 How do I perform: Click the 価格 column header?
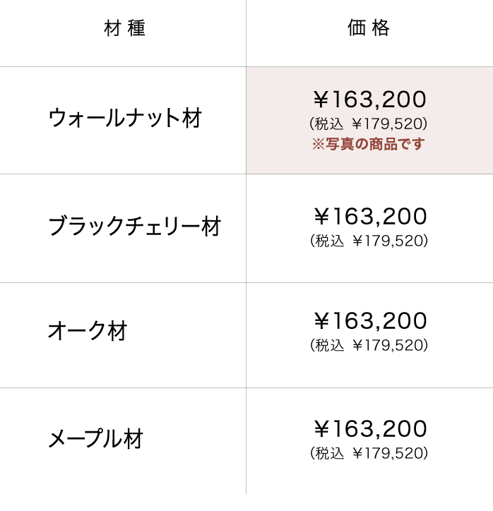tap(369, 29)
